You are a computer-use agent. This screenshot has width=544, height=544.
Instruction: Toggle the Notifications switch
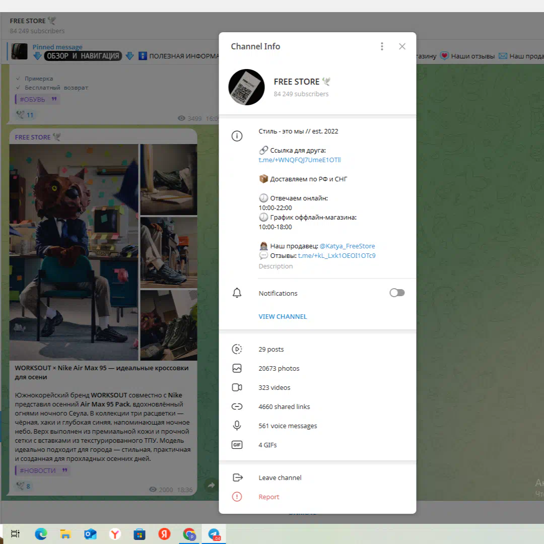397,293
